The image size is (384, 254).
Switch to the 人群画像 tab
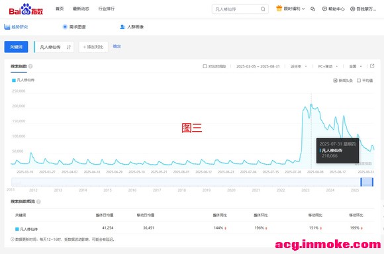coord(132,27)
